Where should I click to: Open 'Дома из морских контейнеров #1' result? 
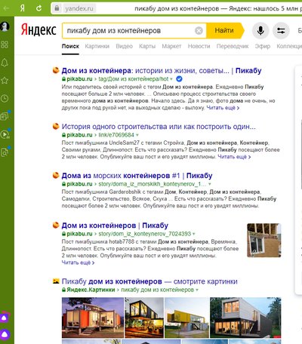click(137, 176)
